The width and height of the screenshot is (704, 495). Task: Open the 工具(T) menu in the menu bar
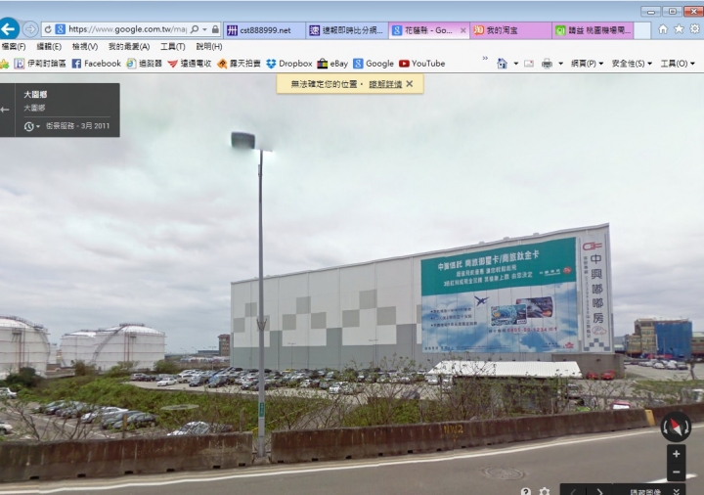pyautogui.click(x=173, y=47)
